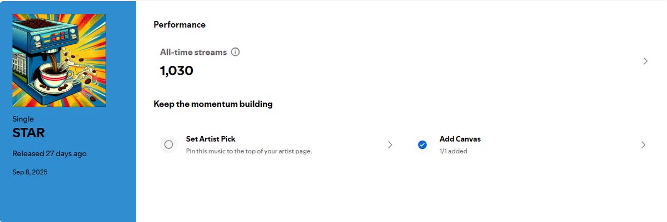Click the 'Single' release type label
Viewport: 667px width, 222px height.
coord(23,119)
